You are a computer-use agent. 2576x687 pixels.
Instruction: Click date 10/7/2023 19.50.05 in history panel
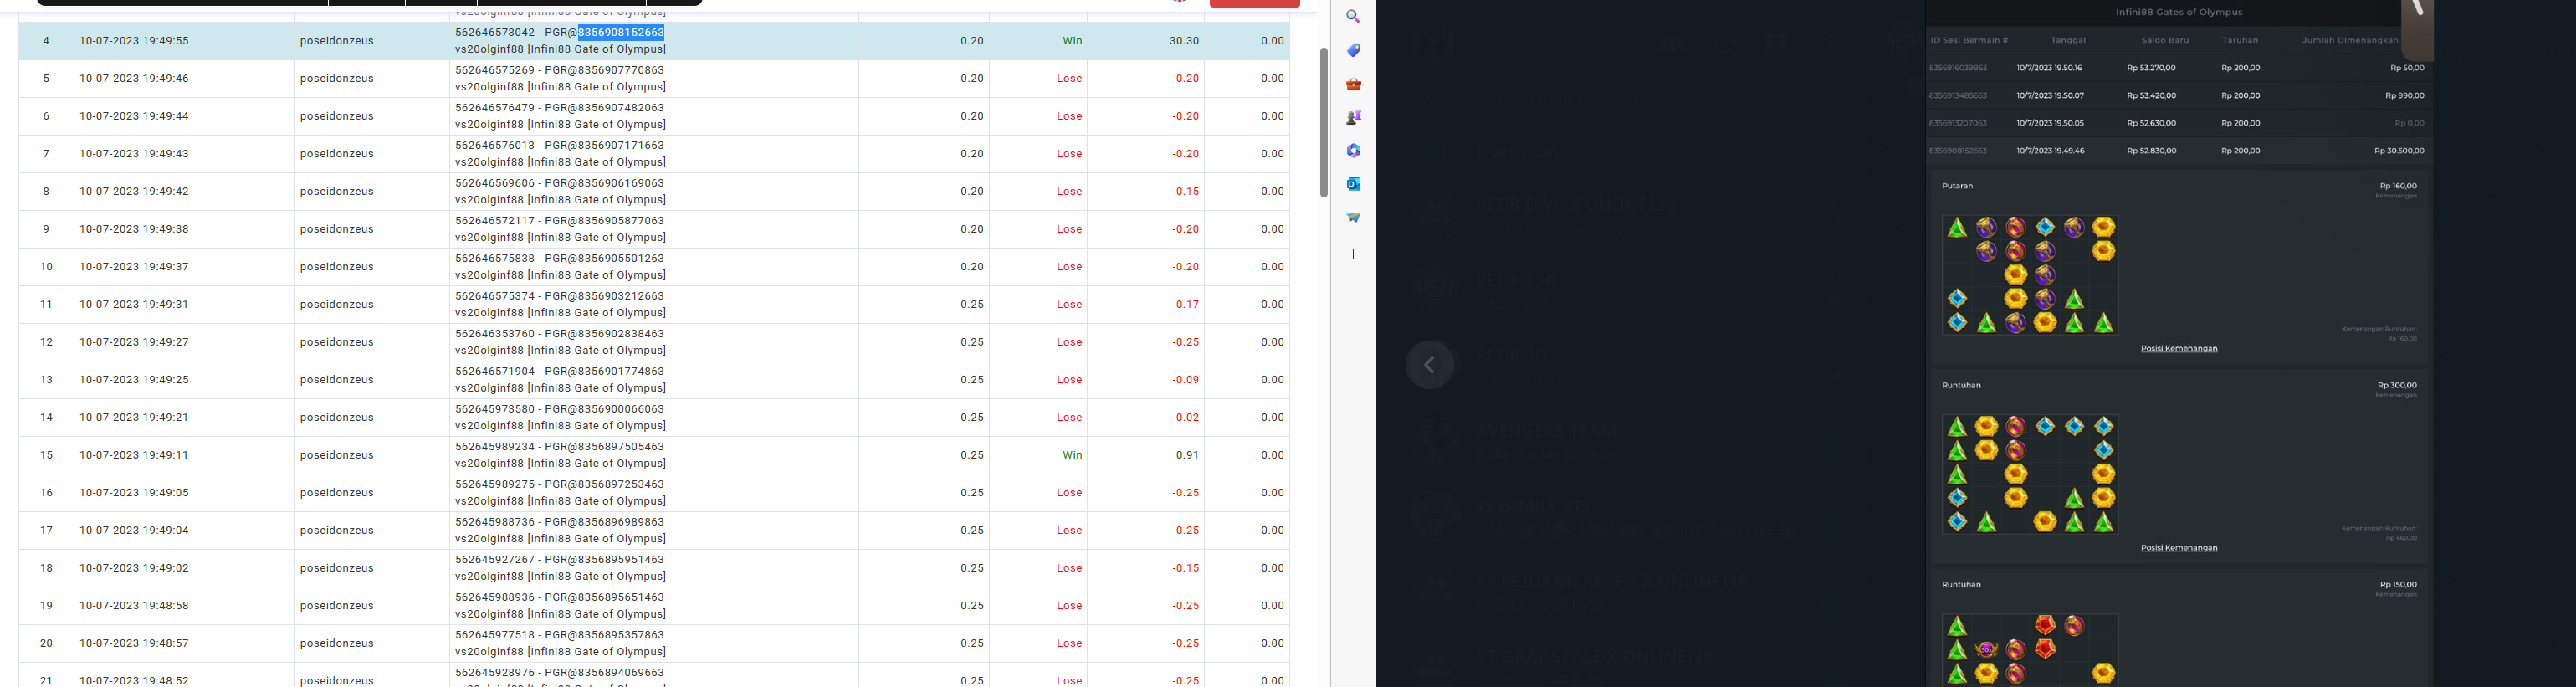coord(2050,123)
